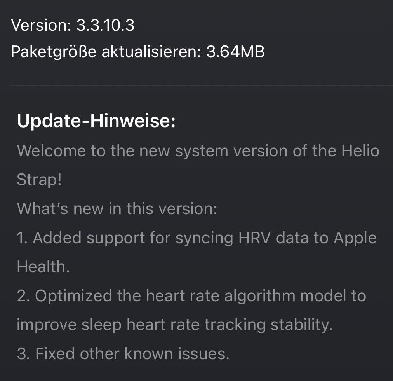The image size is (393, 381).
Task: Click "3. Fixed other known issues." line
Action: pos(123,354)
